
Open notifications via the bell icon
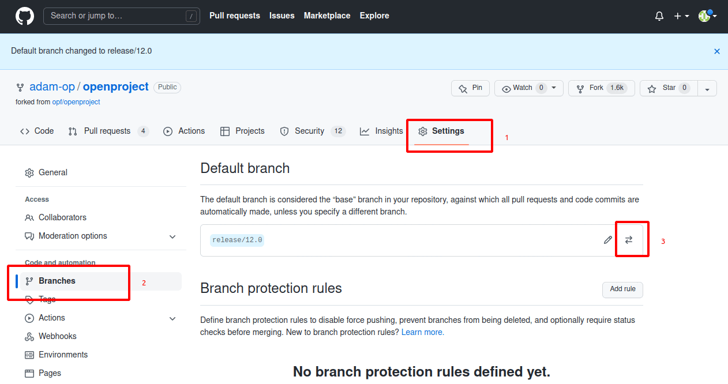click(659, 16)
